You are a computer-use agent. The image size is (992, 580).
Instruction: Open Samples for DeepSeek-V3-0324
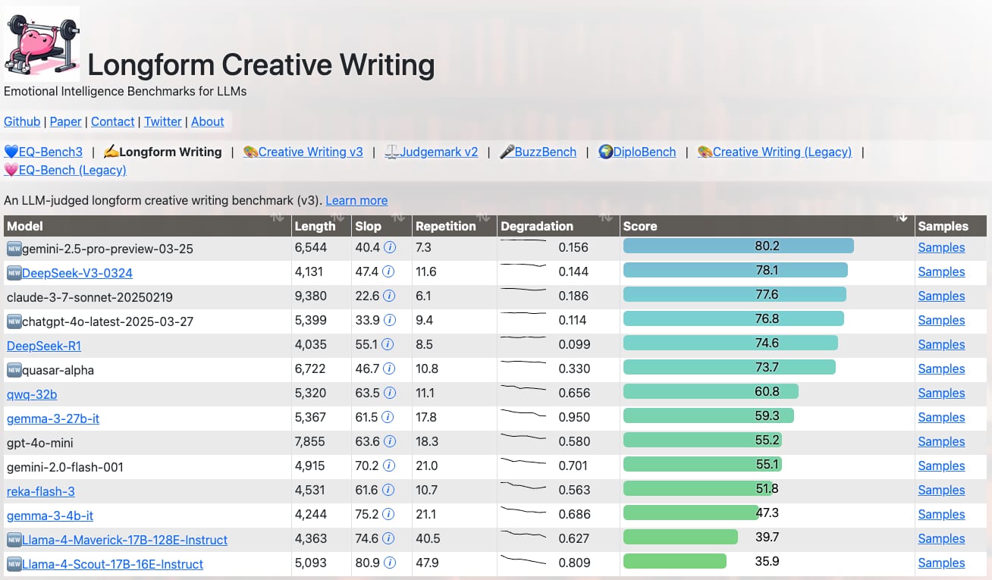pos(941,271)
